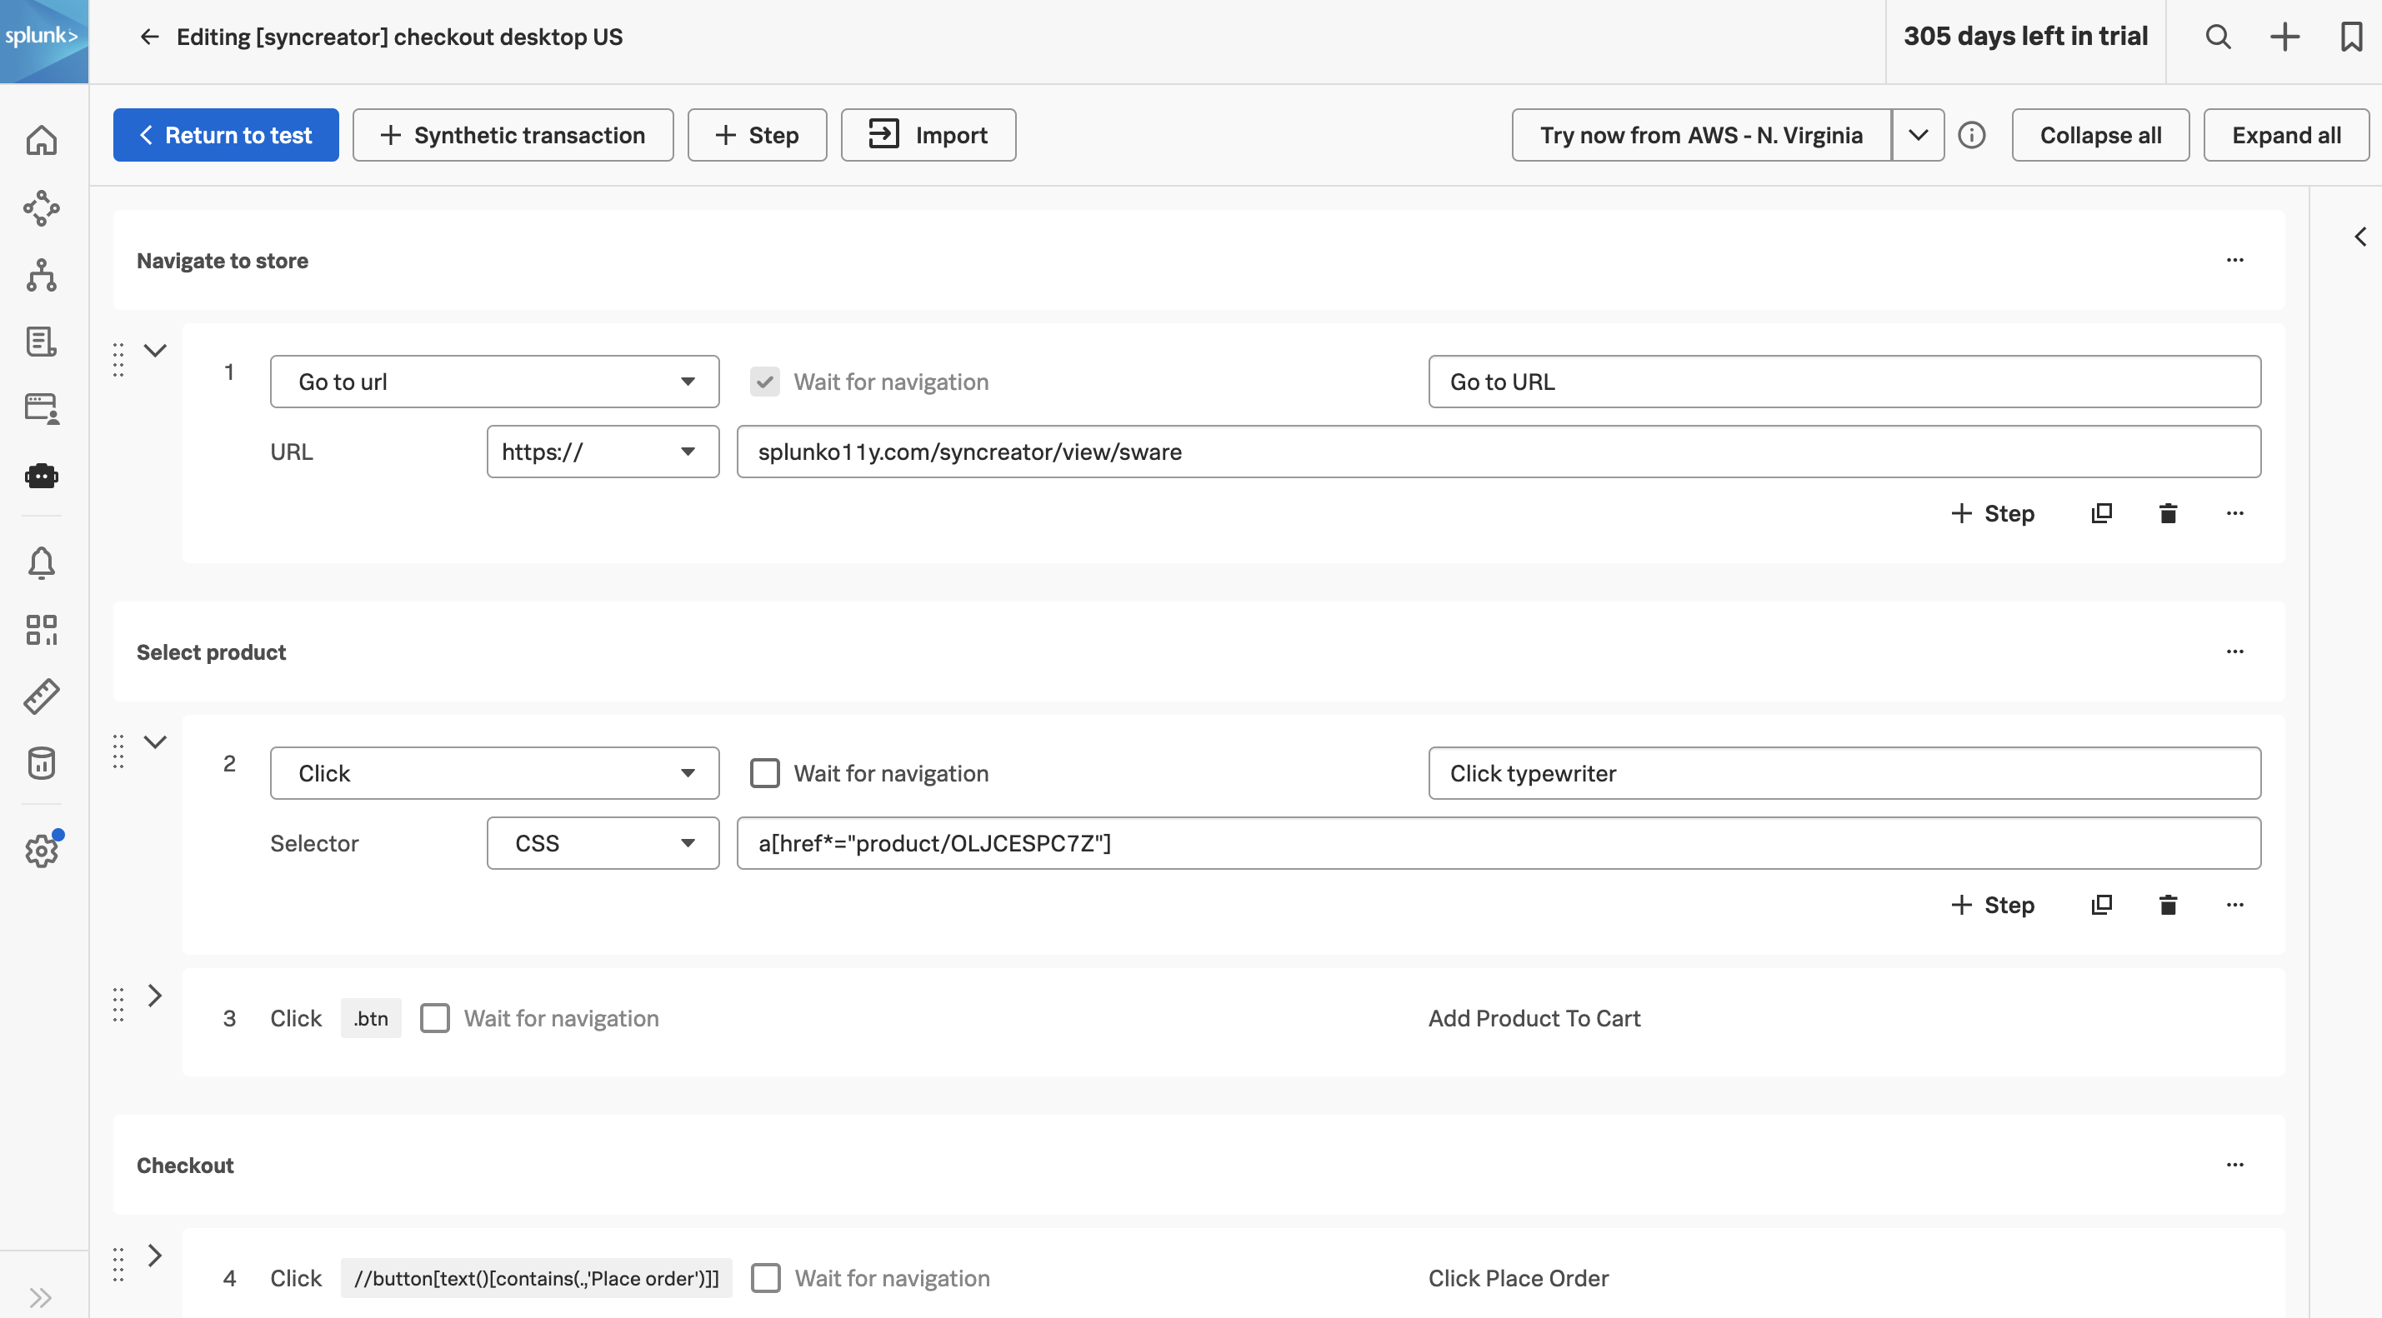Image resolution: width=2382 pixels, height=1318 pixels.
Task: Expand step 4 Click Place Order
Action: pos(155,1256)
